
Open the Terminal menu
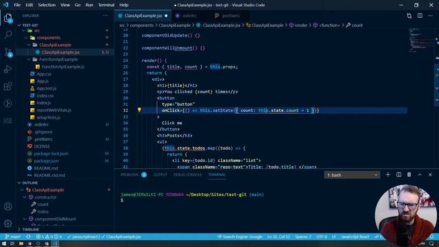click(106, 5)
